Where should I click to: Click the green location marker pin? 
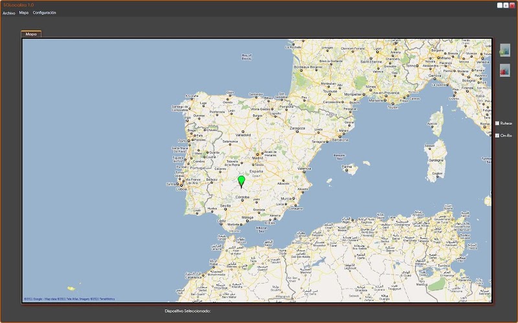click(x=241, y=182)
